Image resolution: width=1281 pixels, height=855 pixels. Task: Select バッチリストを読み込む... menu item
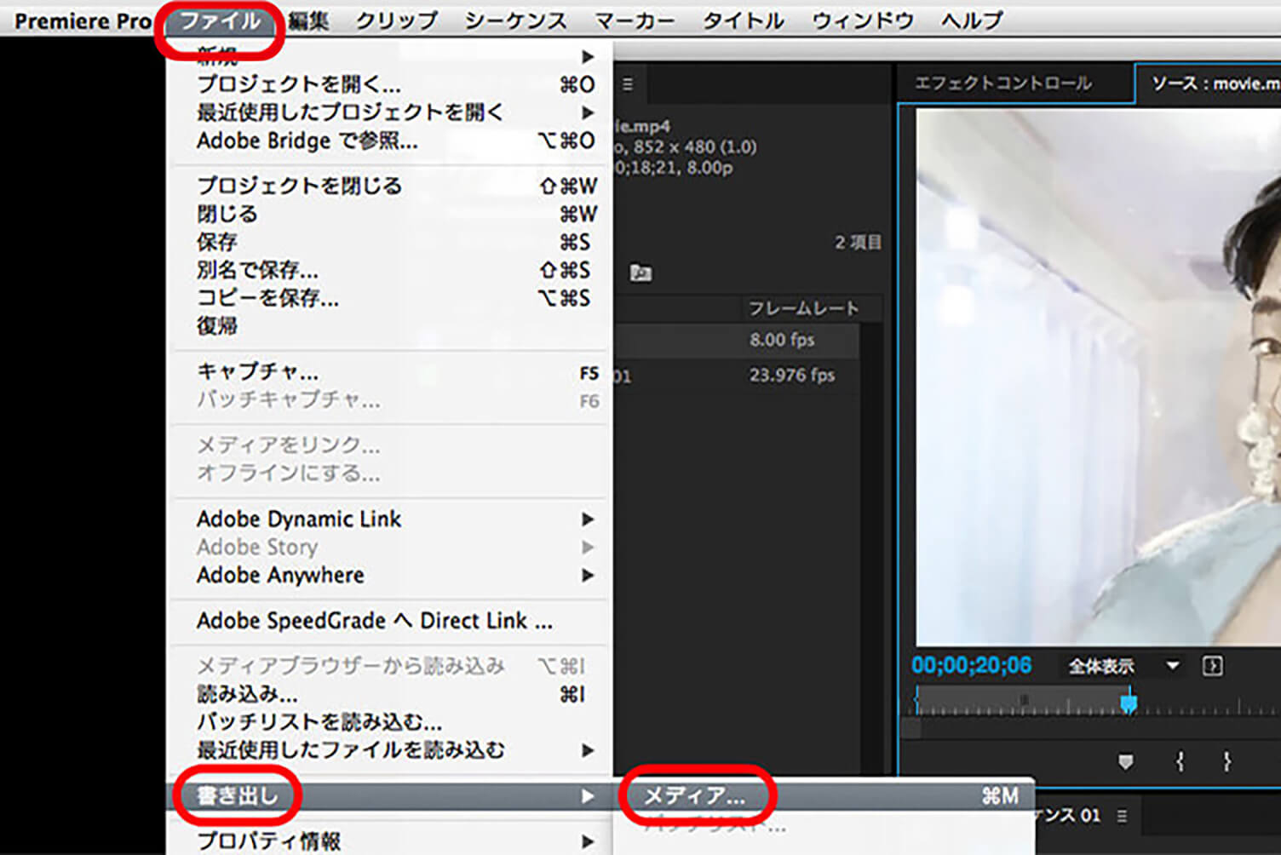(389, 722)
